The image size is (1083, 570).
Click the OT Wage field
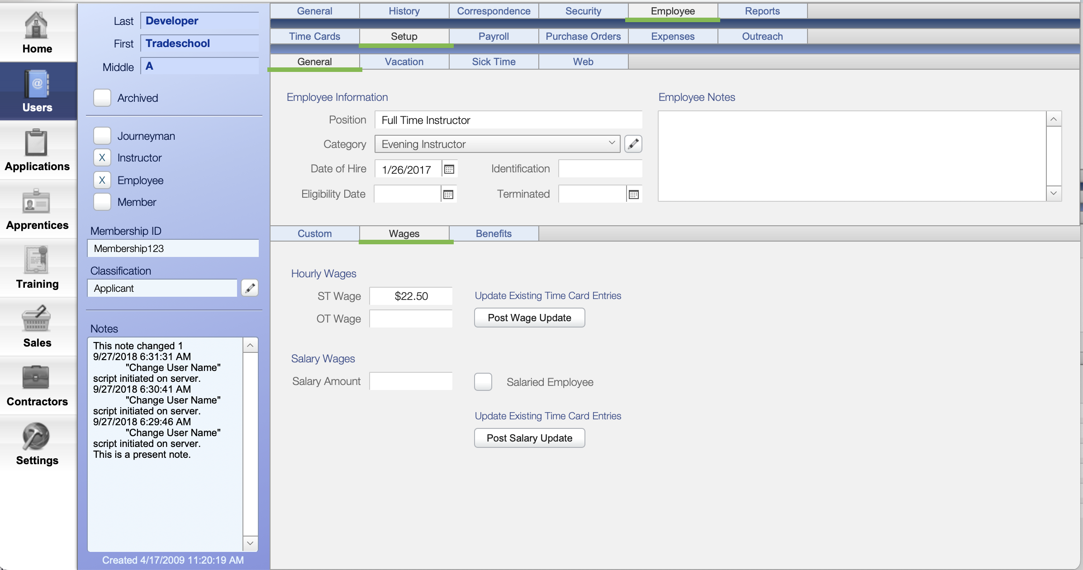[x=411, y=318]
